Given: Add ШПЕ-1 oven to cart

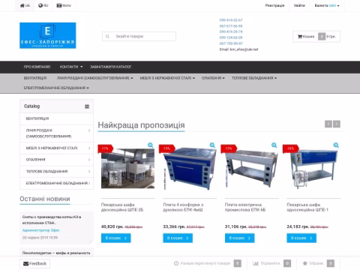Looking at the screenshot, I should click(x=301, y=238).
